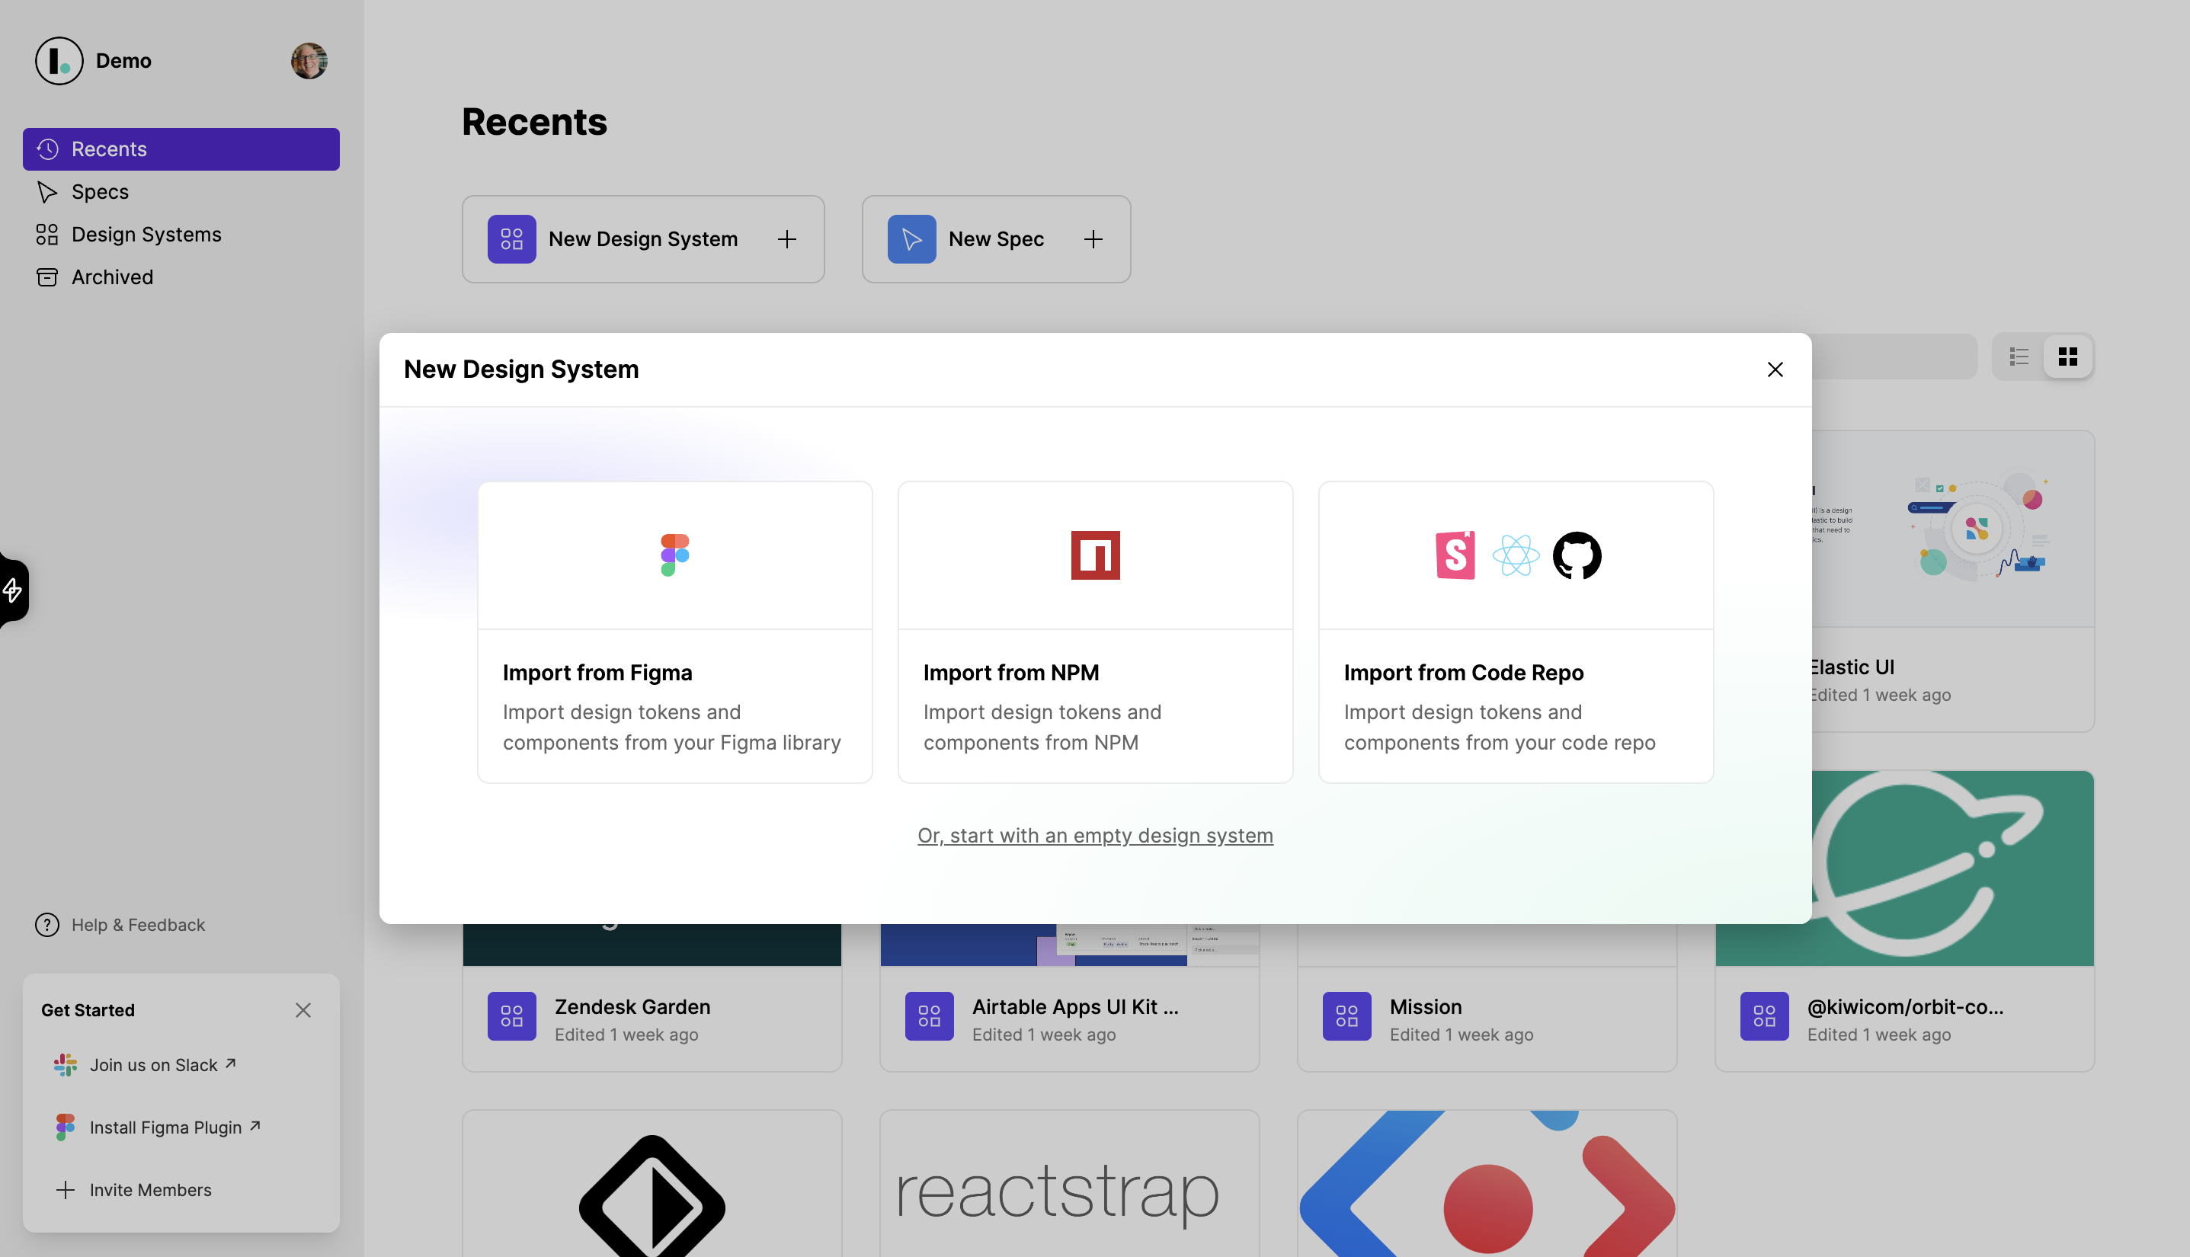2190x1257 pixels.
Task: Click plus icon on New Spec
Action: (x=1093, y=239)
